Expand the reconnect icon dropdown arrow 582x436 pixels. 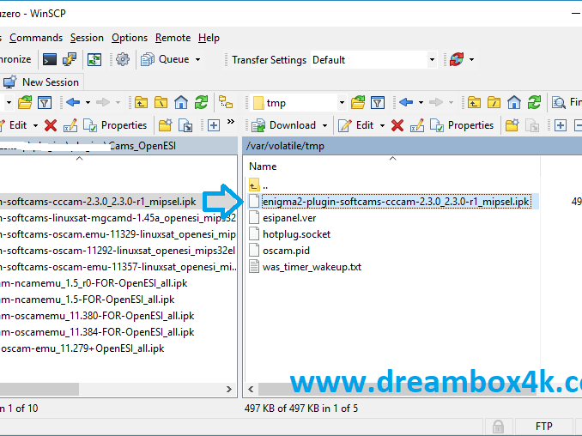point(471,59)
